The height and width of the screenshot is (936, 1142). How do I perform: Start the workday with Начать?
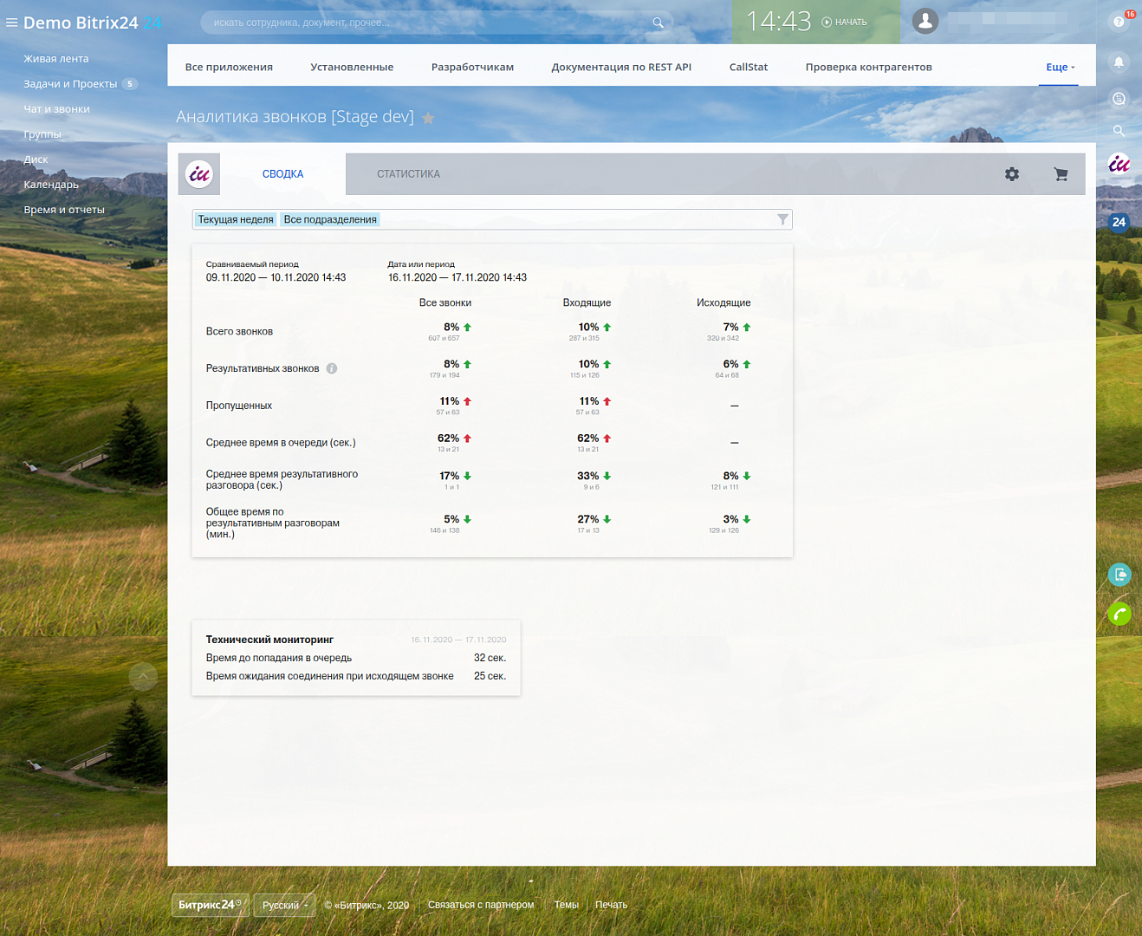pyautogui.click(x=844, y=23)
